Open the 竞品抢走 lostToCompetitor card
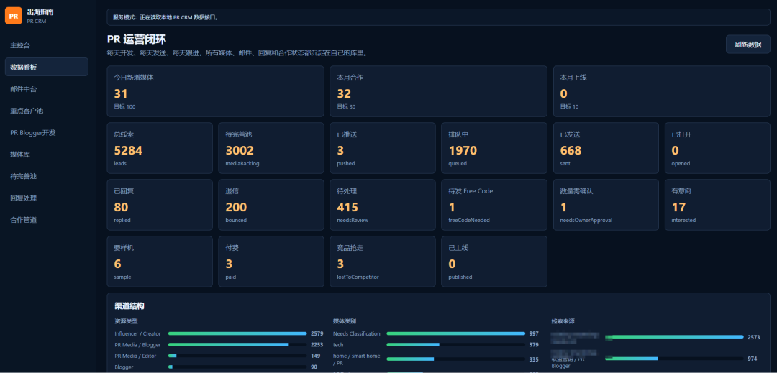 tap(383, 261)
